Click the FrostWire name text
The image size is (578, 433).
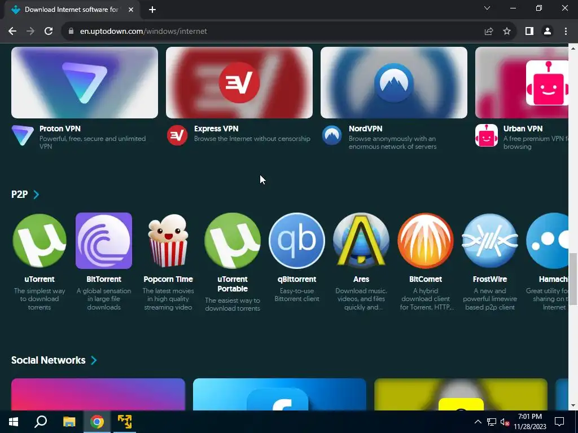tap(489, 279)
